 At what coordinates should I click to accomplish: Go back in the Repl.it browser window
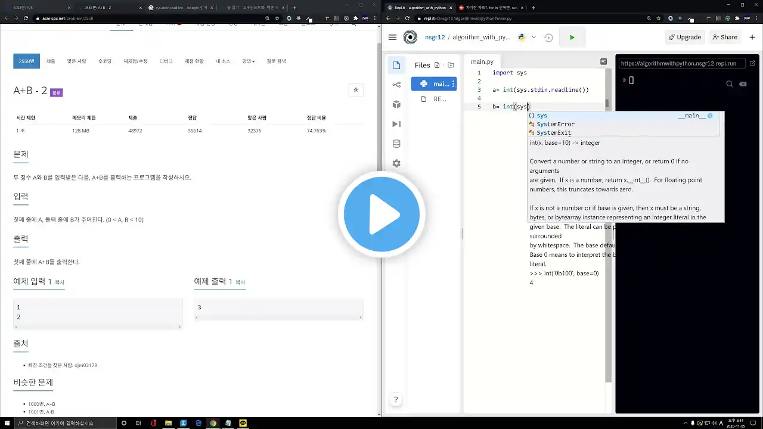389,18
